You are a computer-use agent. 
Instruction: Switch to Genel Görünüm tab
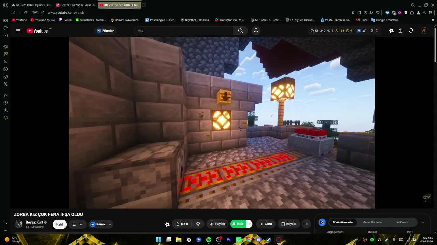tap(373, 222)
